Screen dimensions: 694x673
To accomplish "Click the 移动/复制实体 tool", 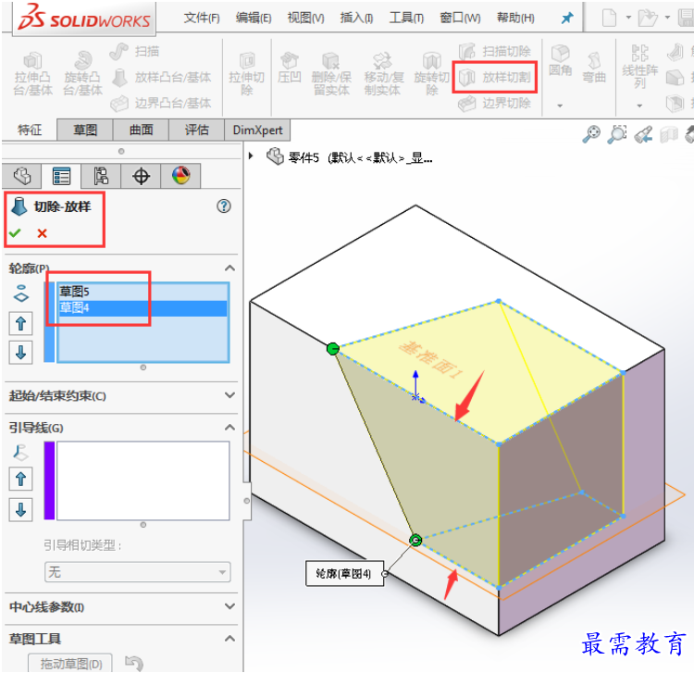I will (383, 74).
